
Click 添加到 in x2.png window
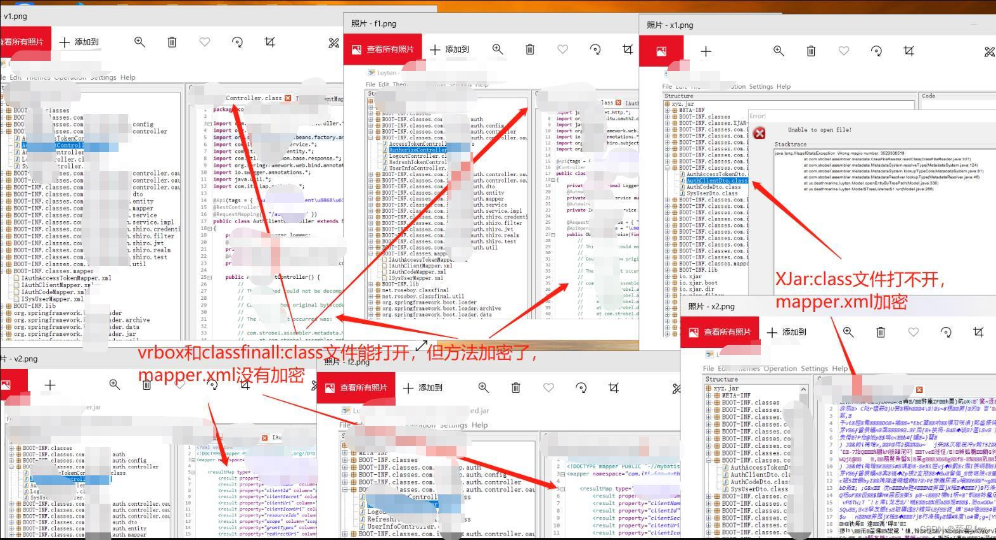(x=787, y=331)
